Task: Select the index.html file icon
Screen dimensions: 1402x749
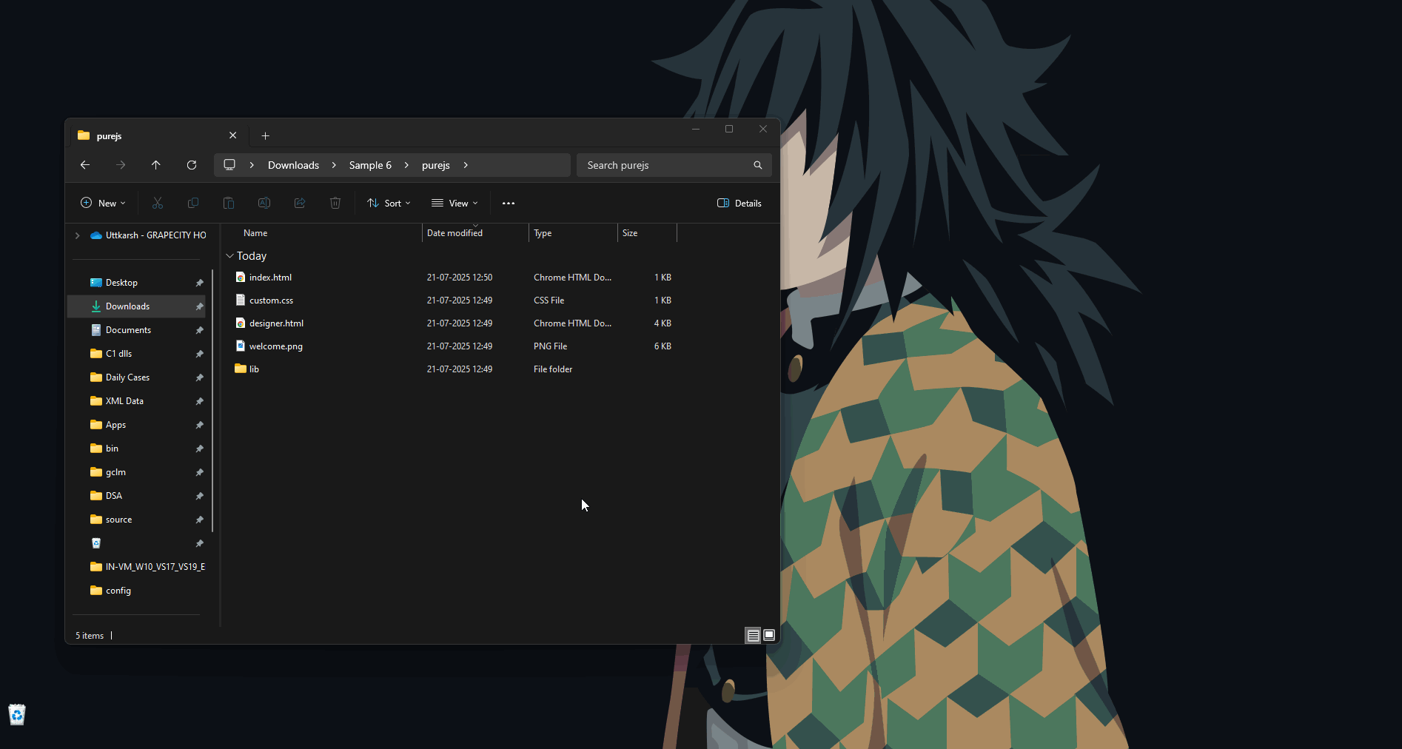Action: coord(241,277)
